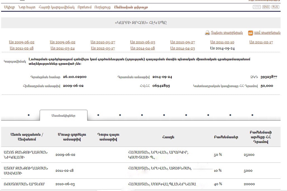Click the address cell mentioning ԱՐԱԲԿԻՐ
This screenshot has height=191, width=287.
pos(158,155)
